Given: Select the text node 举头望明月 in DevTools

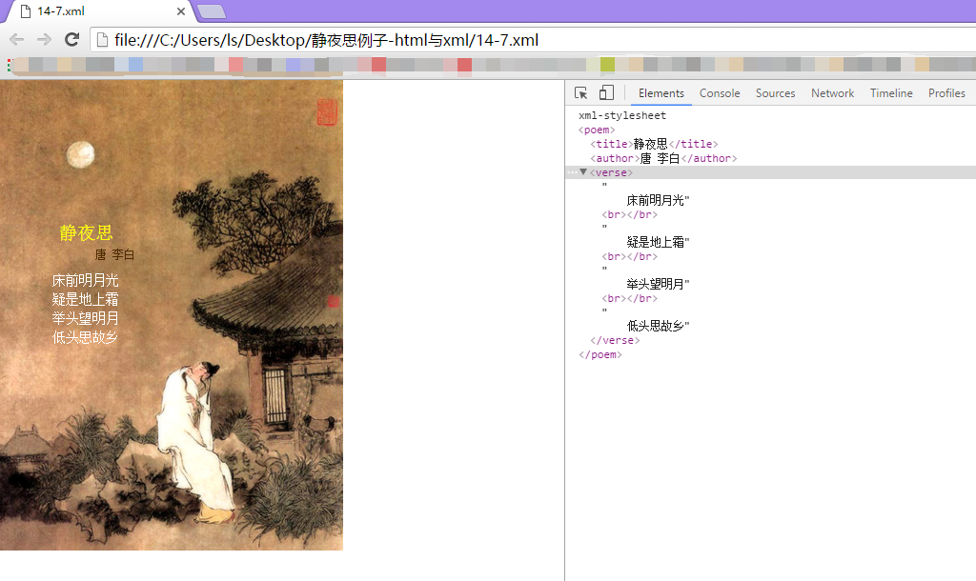Looking at the screenshot, I should pyautogui.click(x=658, y=284).
